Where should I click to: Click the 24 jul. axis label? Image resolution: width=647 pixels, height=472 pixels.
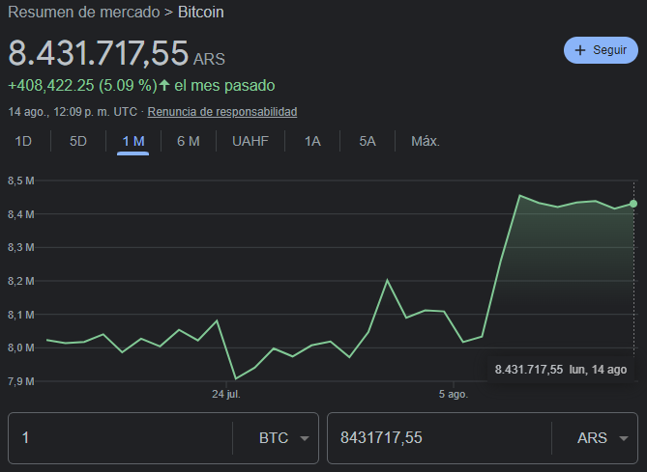pos(226,394)
